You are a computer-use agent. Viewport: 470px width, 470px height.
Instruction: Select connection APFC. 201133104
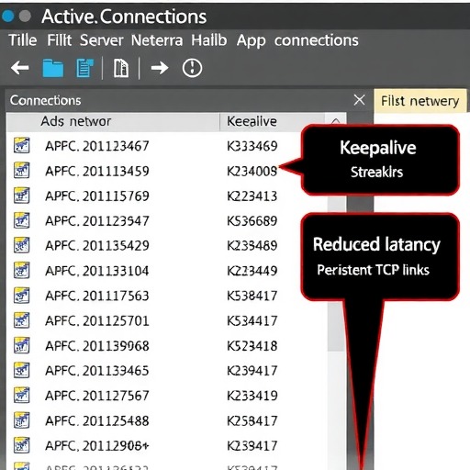pyautogui.click(x=97, y=271)
